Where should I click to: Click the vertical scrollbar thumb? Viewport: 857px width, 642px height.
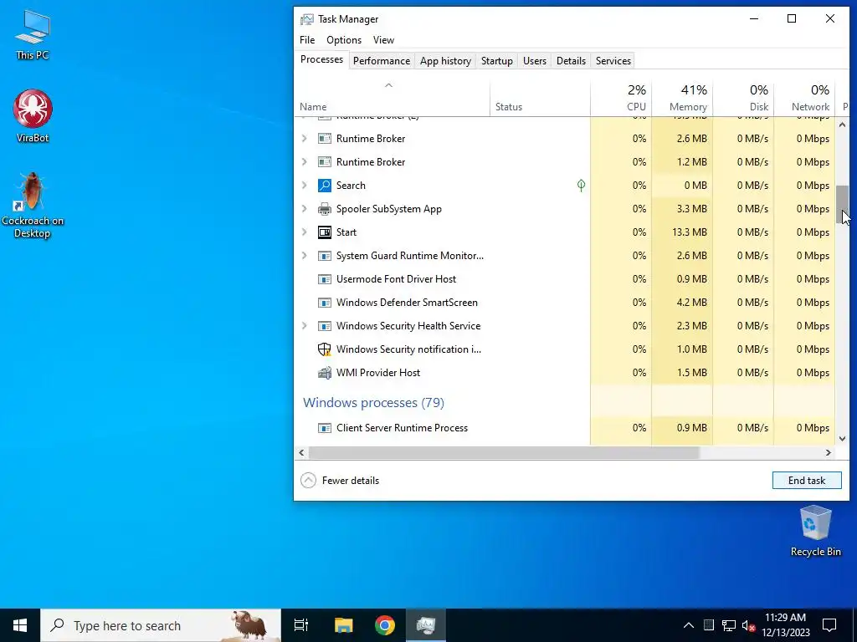[x=842, y=205]
